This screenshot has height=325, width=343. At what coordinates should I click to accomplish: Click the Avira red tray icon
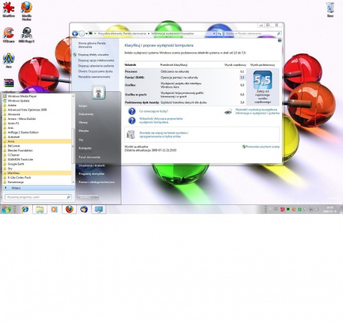[283, 209]
